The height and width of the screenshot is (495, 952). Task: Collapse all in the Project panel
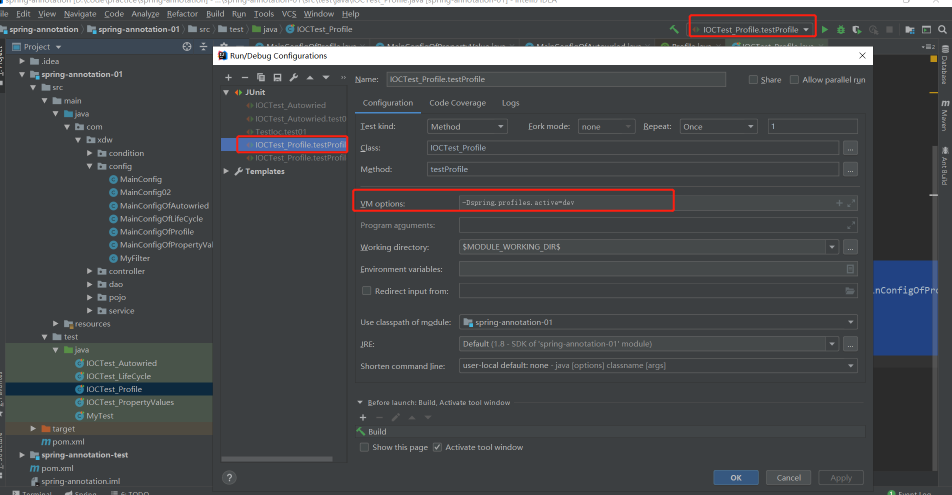click(x=203, y=46)
